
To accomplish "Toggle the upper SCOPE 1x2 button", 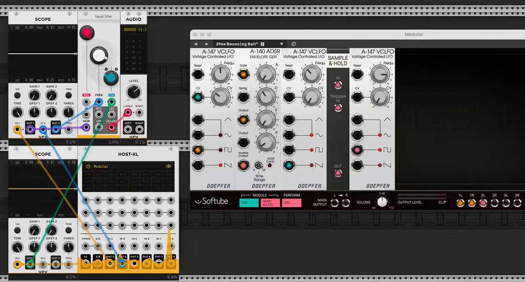I will click(x=17, y=95).
